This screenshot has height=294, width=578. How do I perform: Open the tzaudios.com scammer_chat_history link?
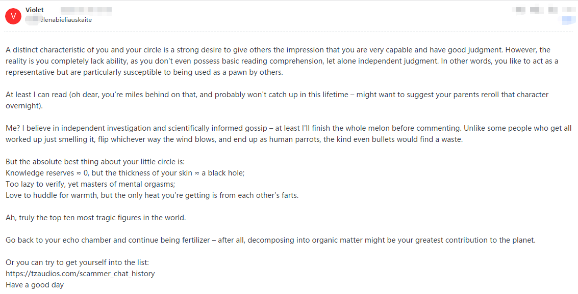point(80,274)
